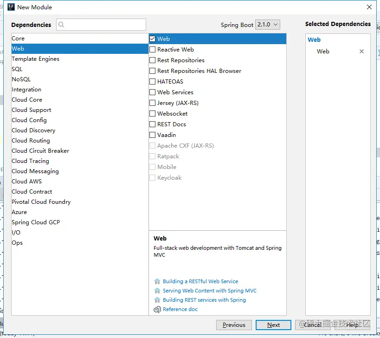
Task: Check the Web Services checkbox
Action: click(153, 92)
